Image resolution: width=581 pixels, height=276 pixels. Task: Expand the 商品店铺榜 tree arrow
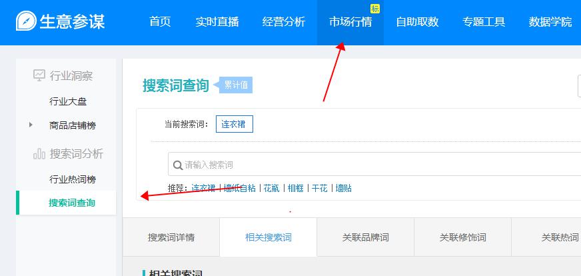[x=30, y=125]
